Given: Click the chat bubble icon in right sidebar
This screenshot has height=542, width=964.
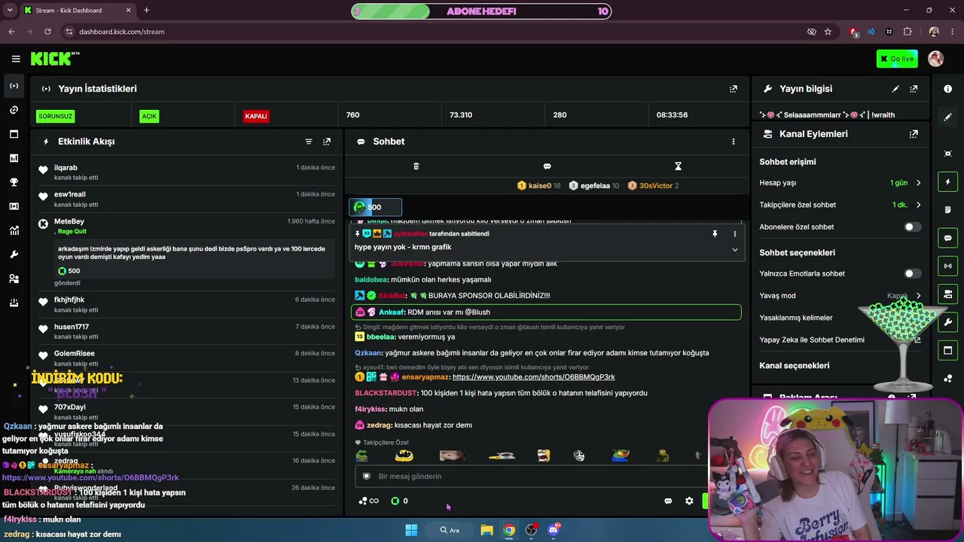Looking at the screenshot, I should 947,238.
